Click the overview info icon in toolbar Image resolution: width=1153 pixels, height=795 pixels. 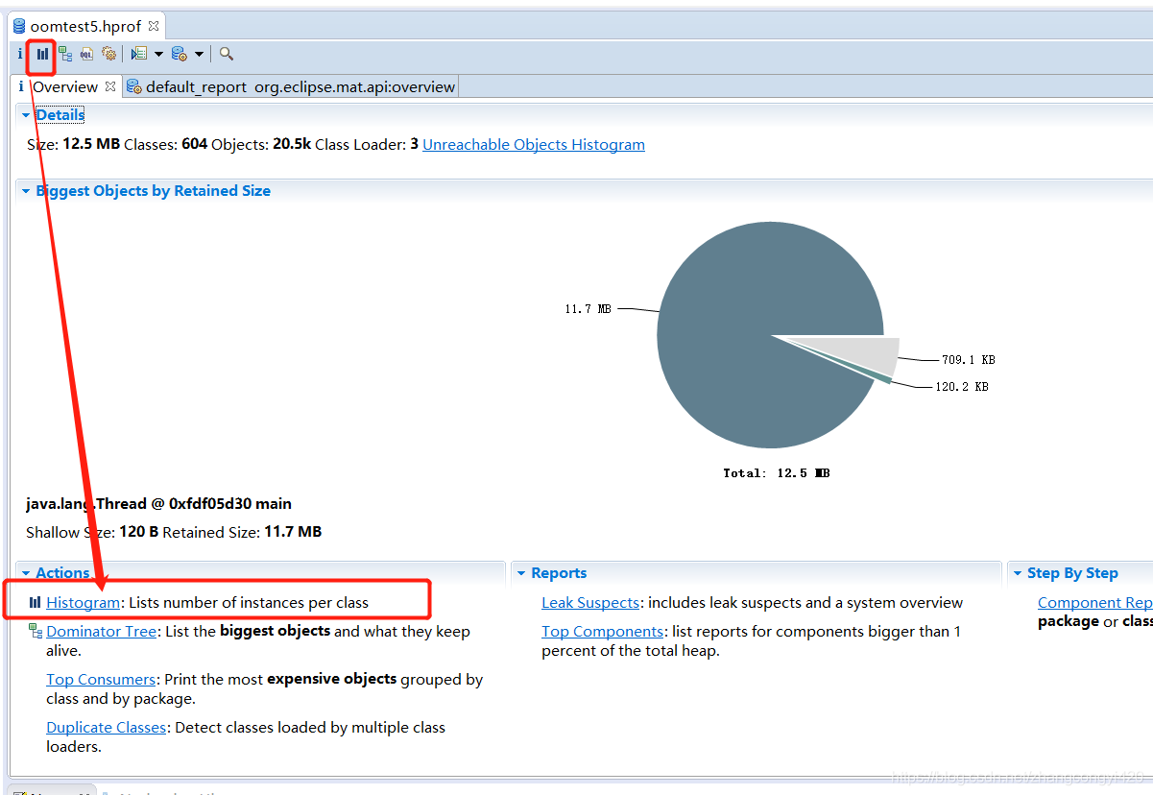tap(20, 55)
